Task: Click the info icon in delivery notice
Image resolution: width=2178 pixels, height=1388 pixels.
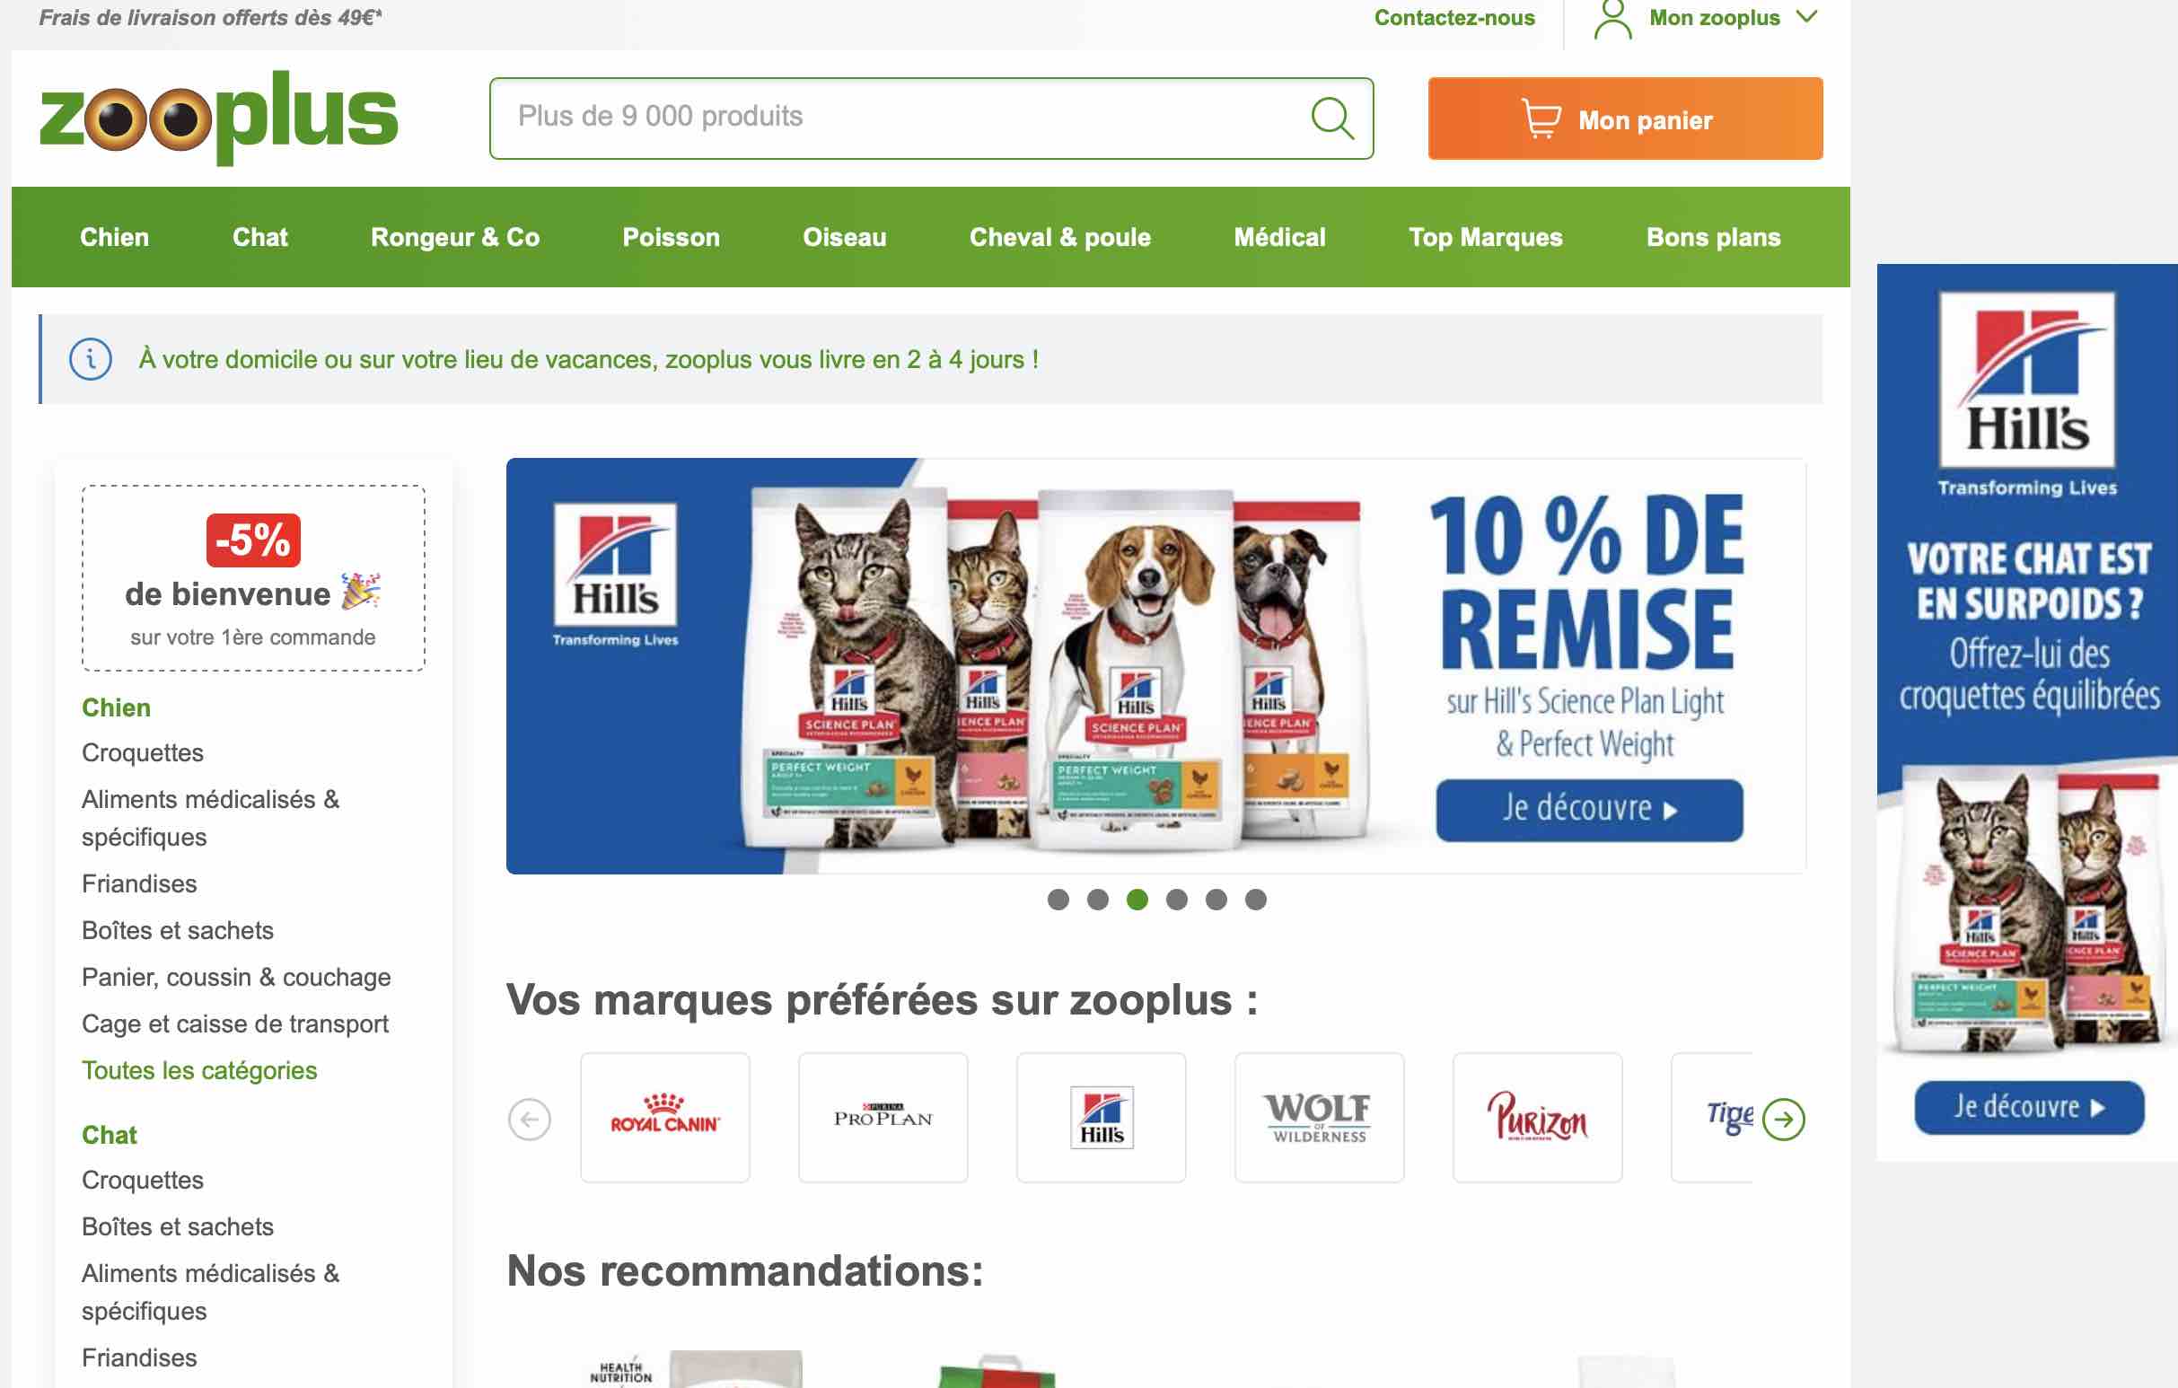Action: click(91, 360)
